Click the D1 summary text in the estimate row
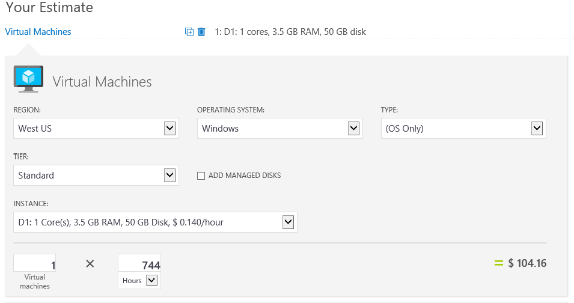Viewport: 574px width, 303px height. tap(290, 32)
